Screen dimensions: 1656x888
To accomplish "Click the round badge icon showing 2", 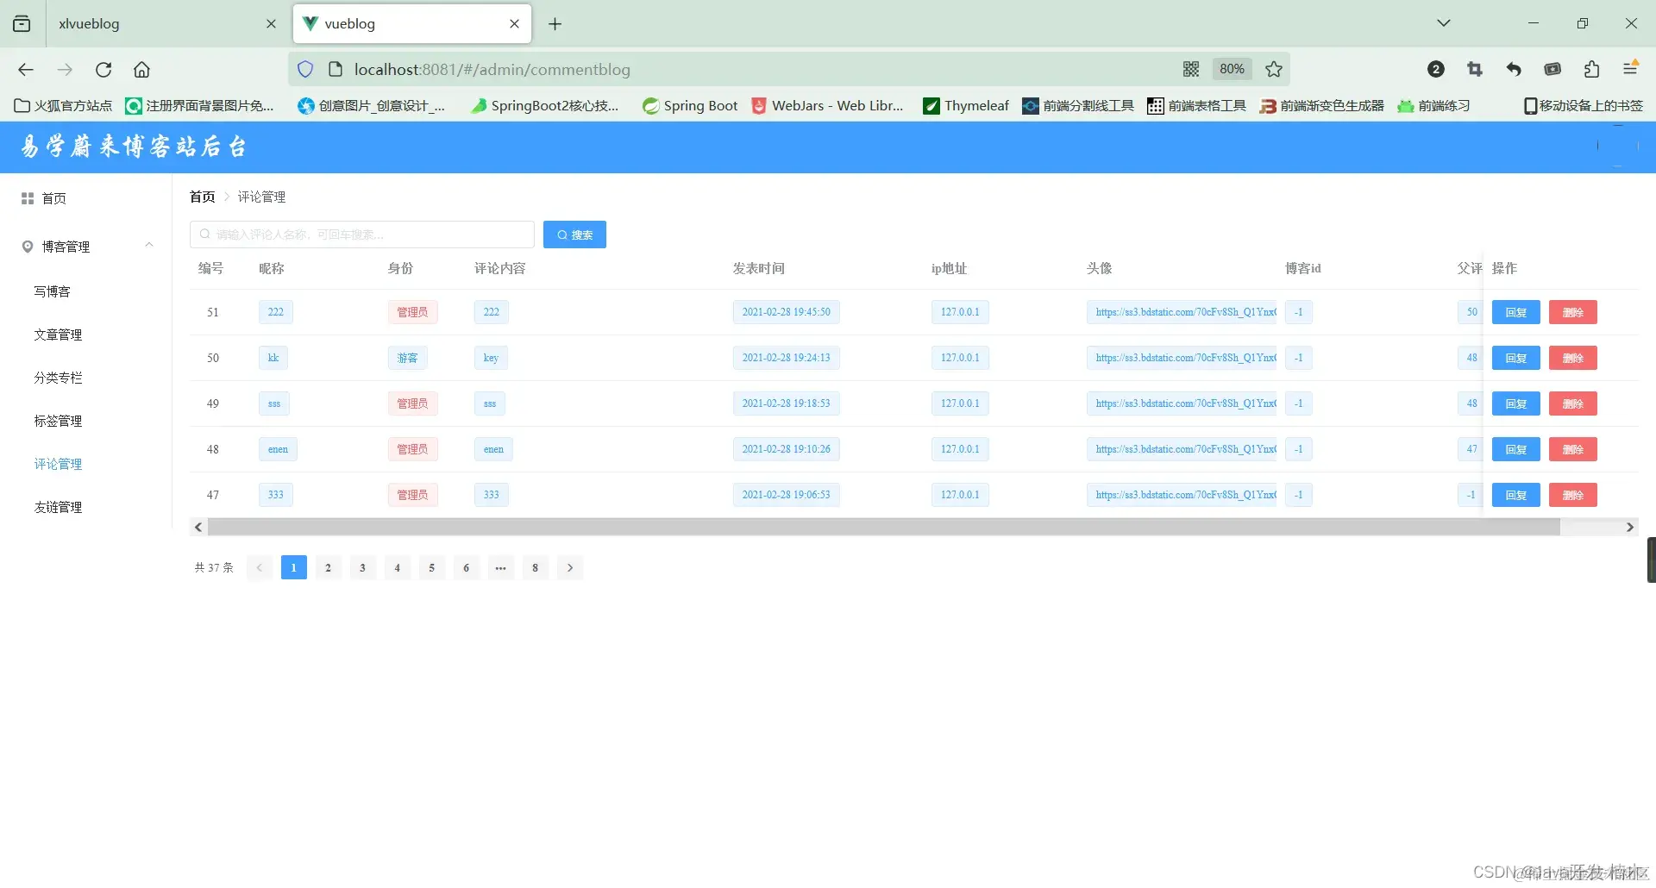I will pos(1436,69).
